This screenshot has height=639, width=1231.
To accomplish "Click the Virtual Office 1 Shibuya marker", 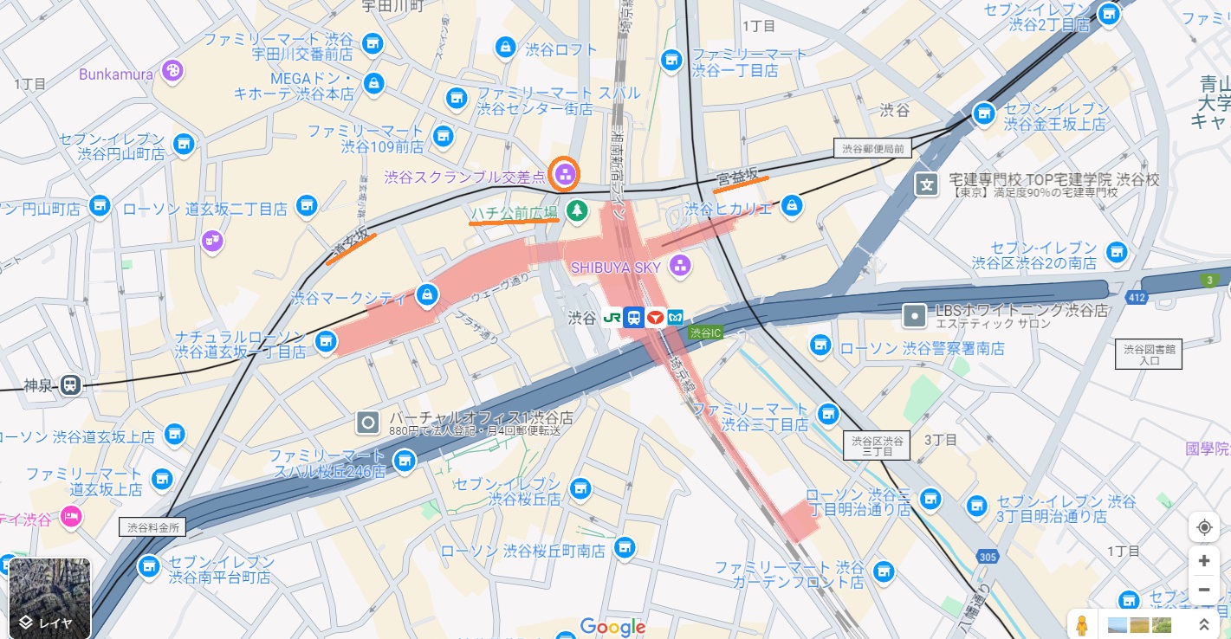I will [x=368, y=423].
